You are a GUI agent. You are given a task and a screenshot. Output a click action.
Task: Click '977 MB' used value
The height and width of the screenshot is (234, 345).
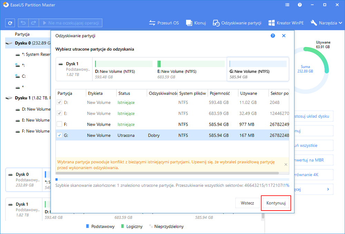coord(247,124)
